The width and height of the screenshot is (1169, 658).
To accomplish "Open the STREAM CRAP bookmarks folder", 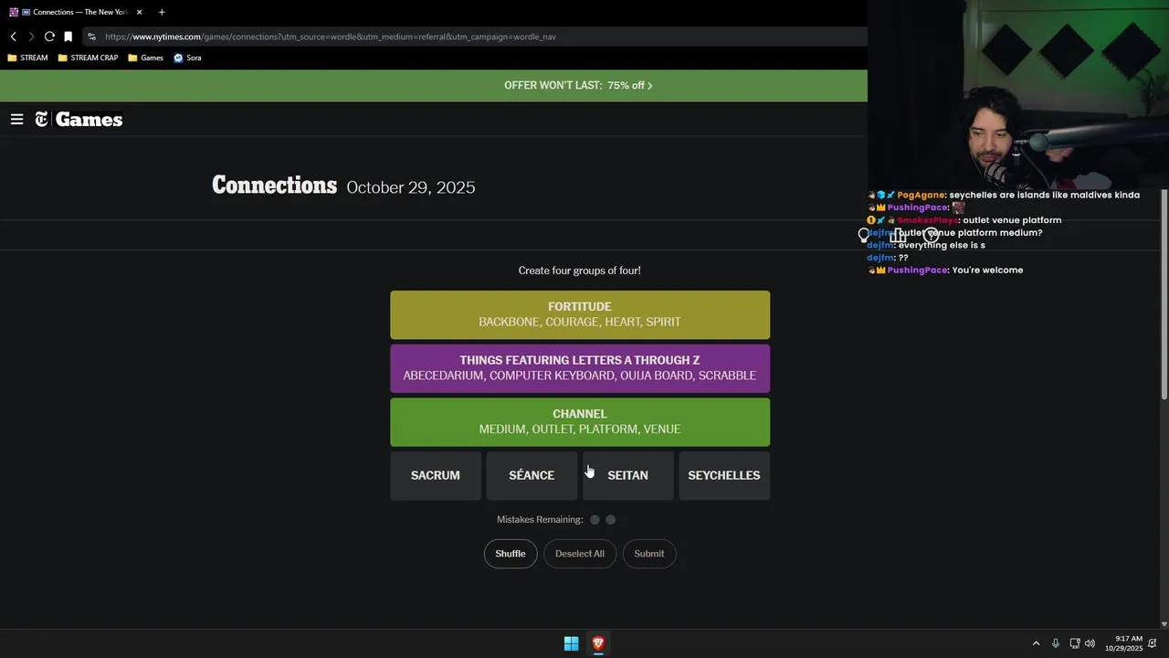I will click(88, 58).
